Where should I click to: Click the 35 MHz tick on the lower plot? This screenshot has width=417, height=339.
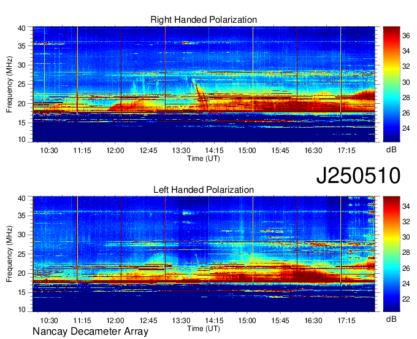pos(21,216)
